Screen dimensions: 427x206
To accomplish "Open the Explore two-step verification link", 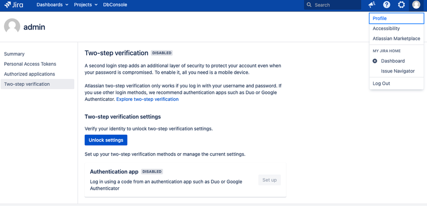I will tap(147, 99).
